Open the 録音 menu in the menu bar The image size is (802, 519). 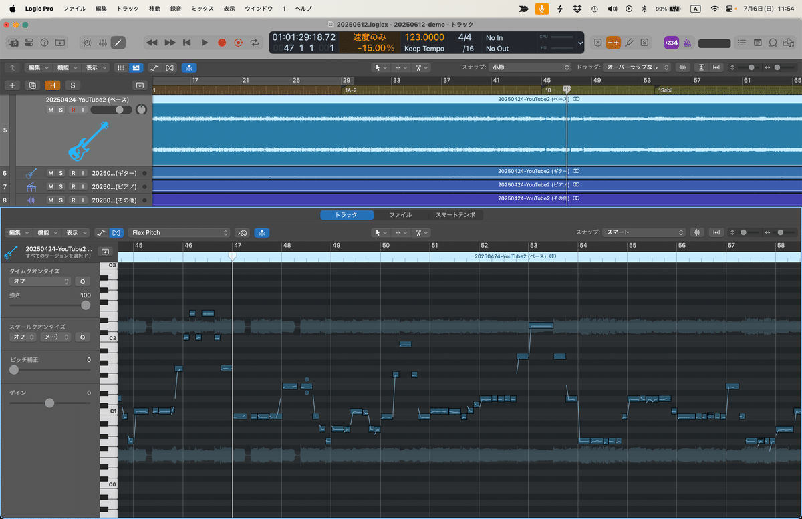tap(177, 9)
